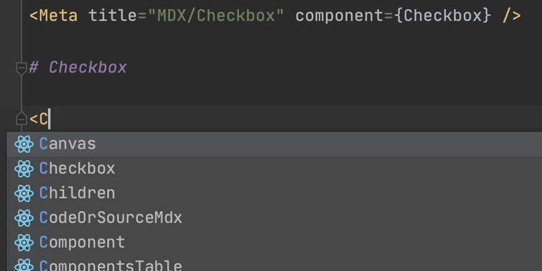Pick the Children autocomplete entry
Image resolution: width=542 pixels, height=271 pixels.
coord(77,193)
